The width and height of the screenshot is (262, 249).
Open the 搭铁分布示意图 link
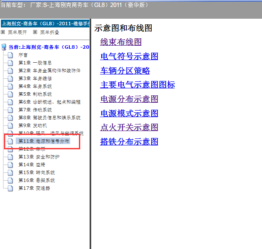click(129, 141)
